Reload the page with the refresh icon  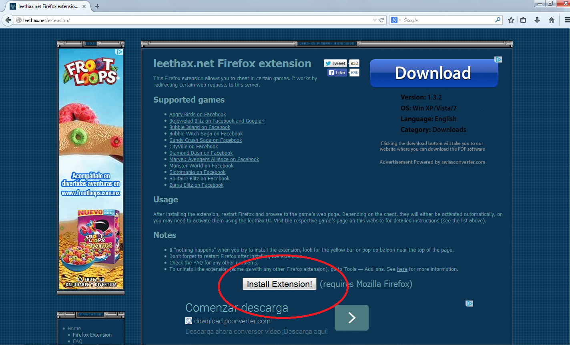pos(382,20)
